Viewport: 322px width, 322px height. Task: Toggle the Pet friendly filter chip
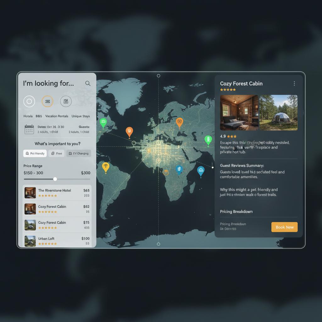coord(35,153)
